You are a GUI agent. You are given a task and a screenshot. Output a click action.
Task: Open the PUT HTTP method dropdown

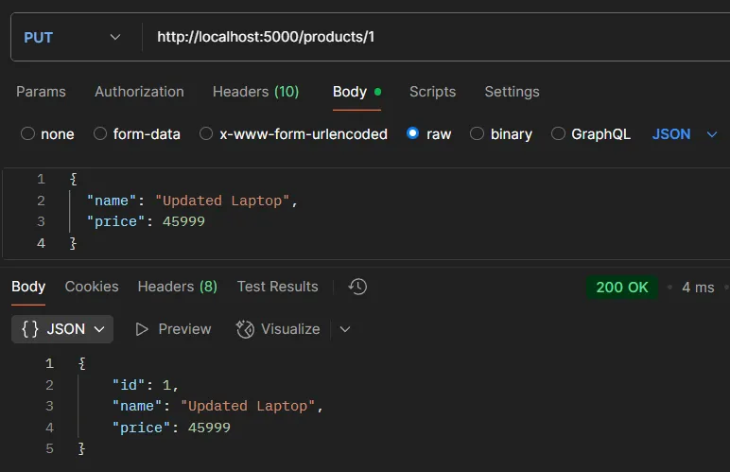click(72, 37)
